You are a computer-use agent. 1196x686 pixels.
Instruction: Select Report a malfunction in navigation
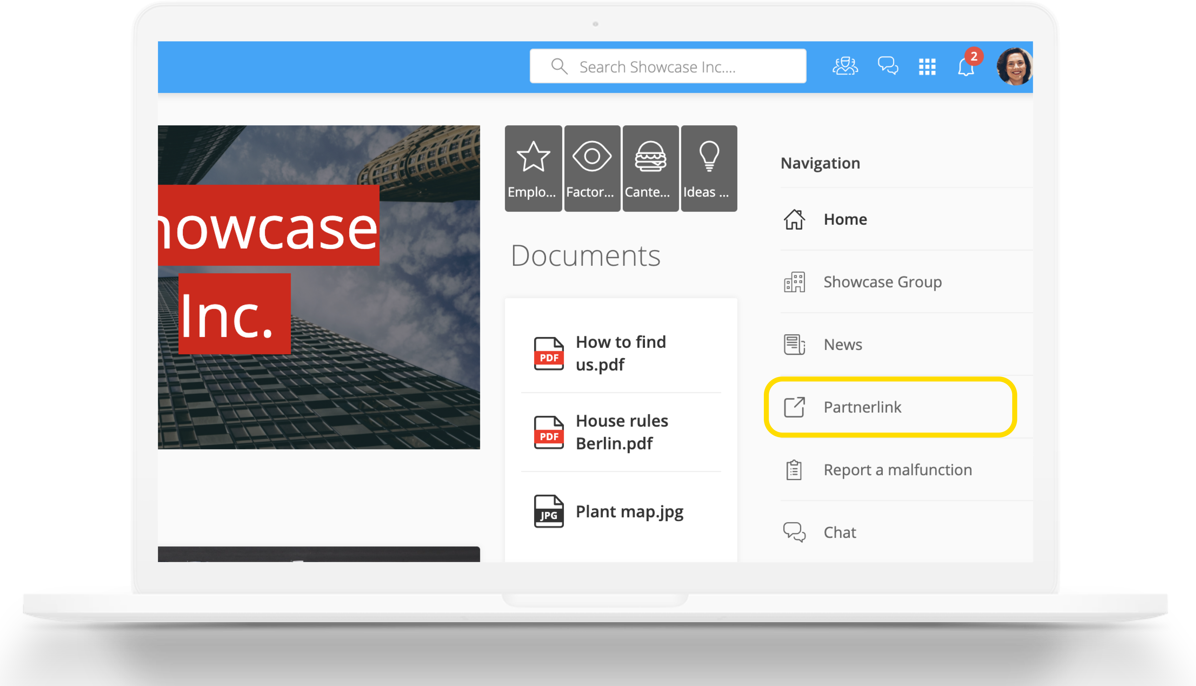(x=906, y=470)
